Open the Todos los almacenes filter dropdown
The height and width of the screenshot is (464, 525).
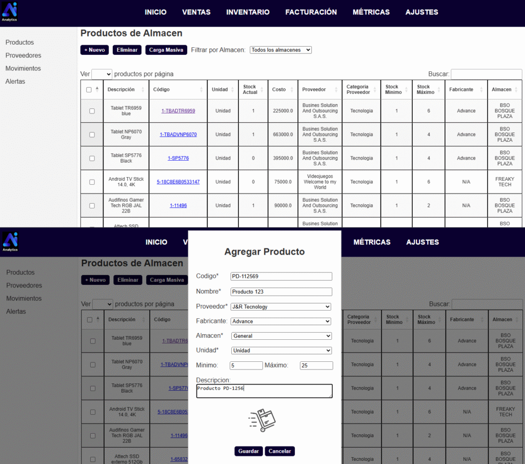[x=280, y=50]
